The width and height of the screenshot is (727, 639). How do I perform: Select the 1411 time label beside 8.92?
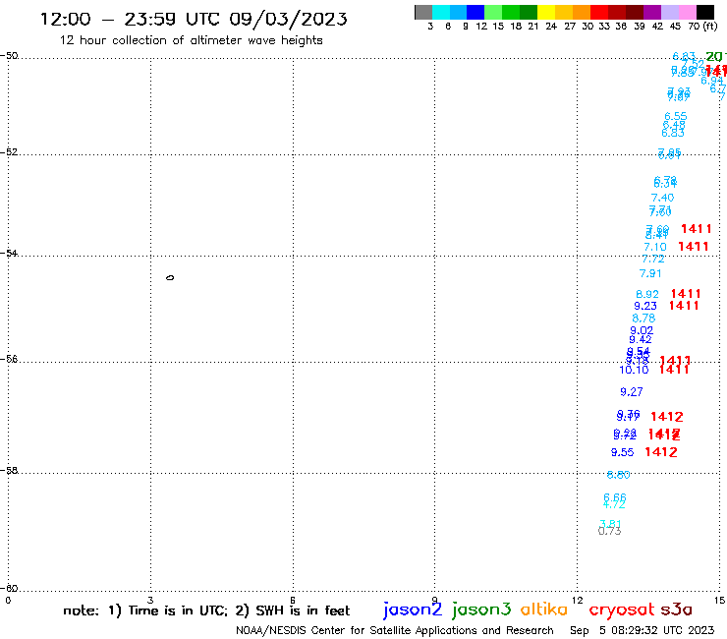point(686,294)
